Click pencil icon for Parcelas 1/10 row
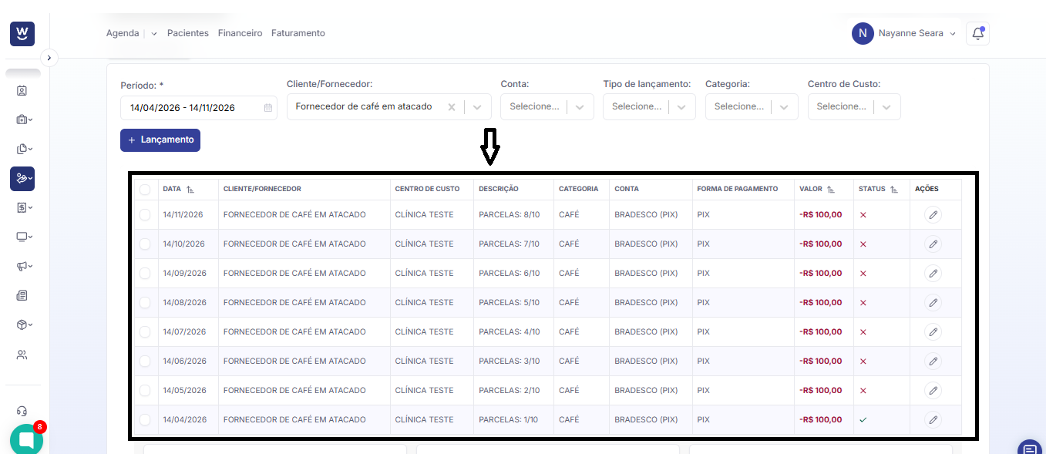Viewport: 1046px width, 454px height. tap(933, 420)
